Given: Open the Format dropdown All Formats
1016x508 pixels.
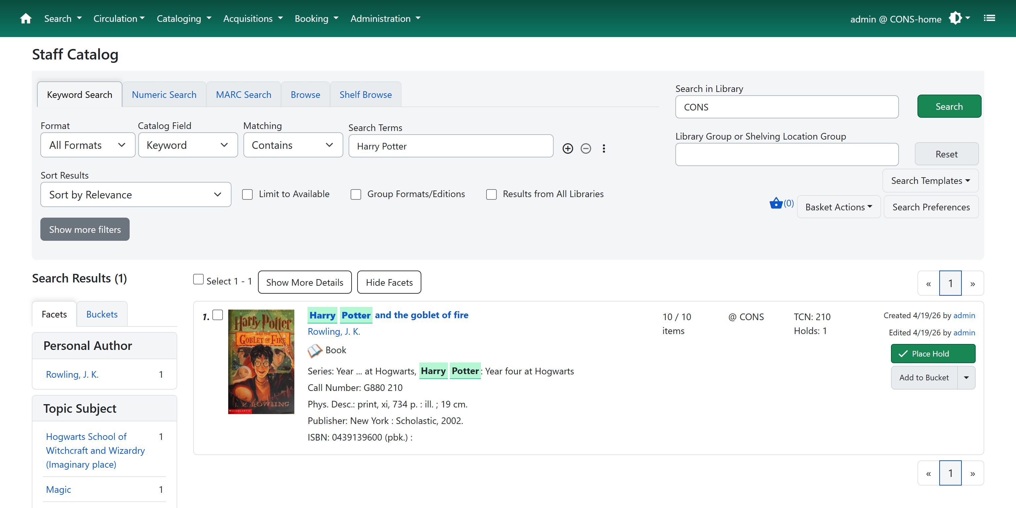Looking at the screenshot, I should click(88, 145).
